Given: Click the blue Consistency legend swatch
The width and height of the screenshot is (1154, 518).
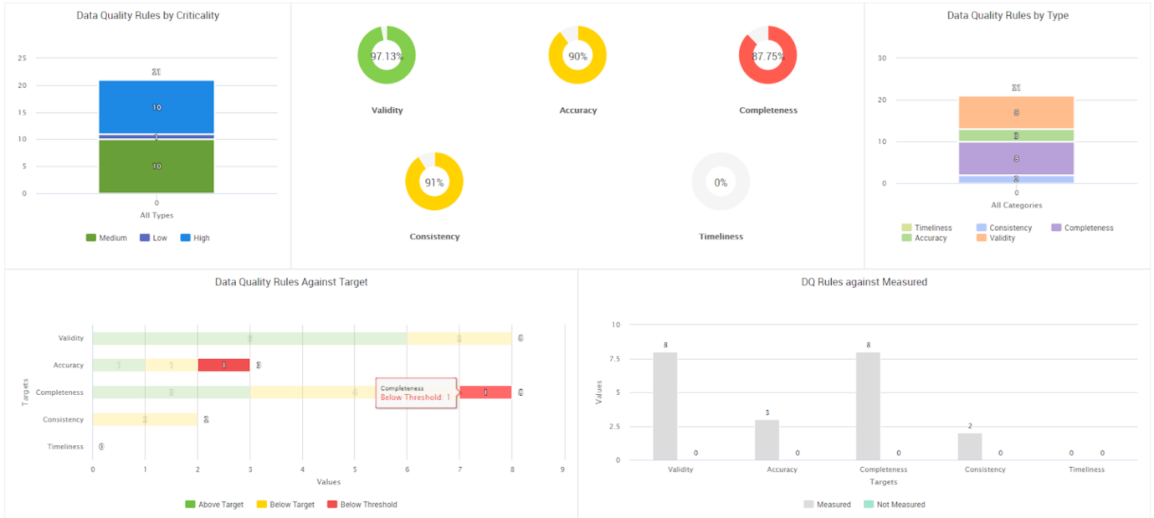Looking at the screenshot, I should click(x=983, y=227).
